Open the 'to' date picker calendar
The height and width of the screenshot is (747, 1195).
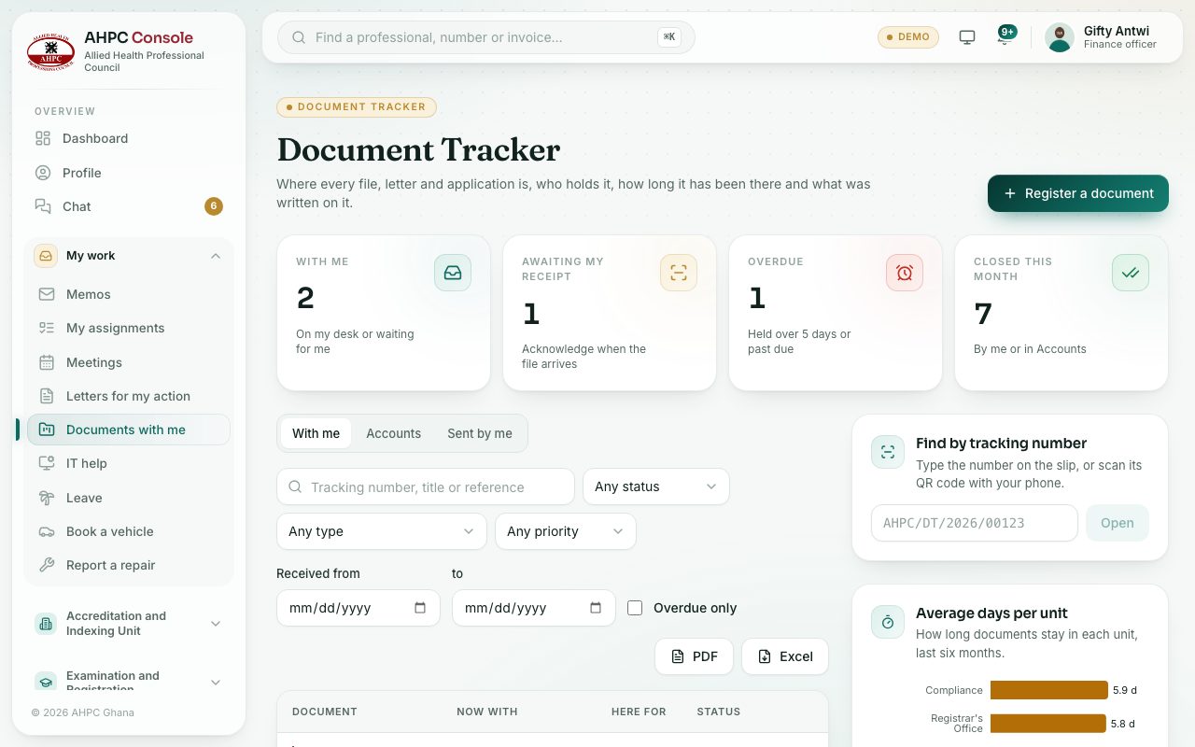coord(596,608)
